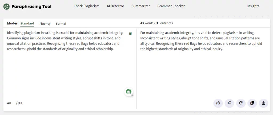The width and height of the screenshot is (273, 115).
Task: Navigate to Grammar Checker
Action: [x=171, y=6]
